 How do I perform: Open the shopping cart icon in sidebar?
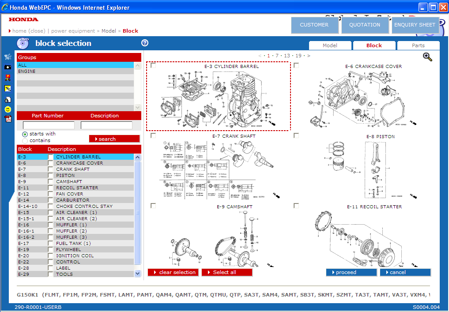pos(8,56)
